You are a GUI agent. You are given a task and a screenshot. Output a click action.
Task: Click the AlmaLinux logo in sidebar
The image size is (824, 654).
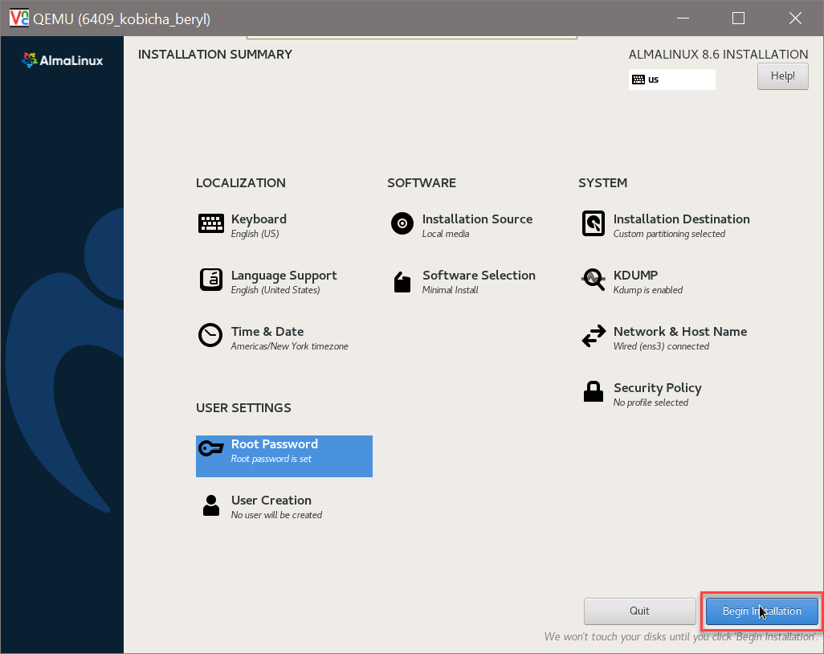[62, 60]
